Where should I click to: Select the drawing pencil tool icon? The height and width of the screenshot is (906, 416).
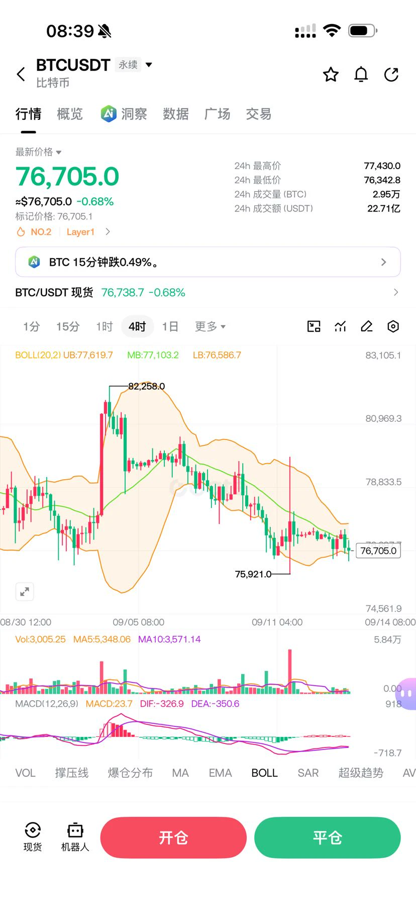pyautogui.click(x=367, y=327)
